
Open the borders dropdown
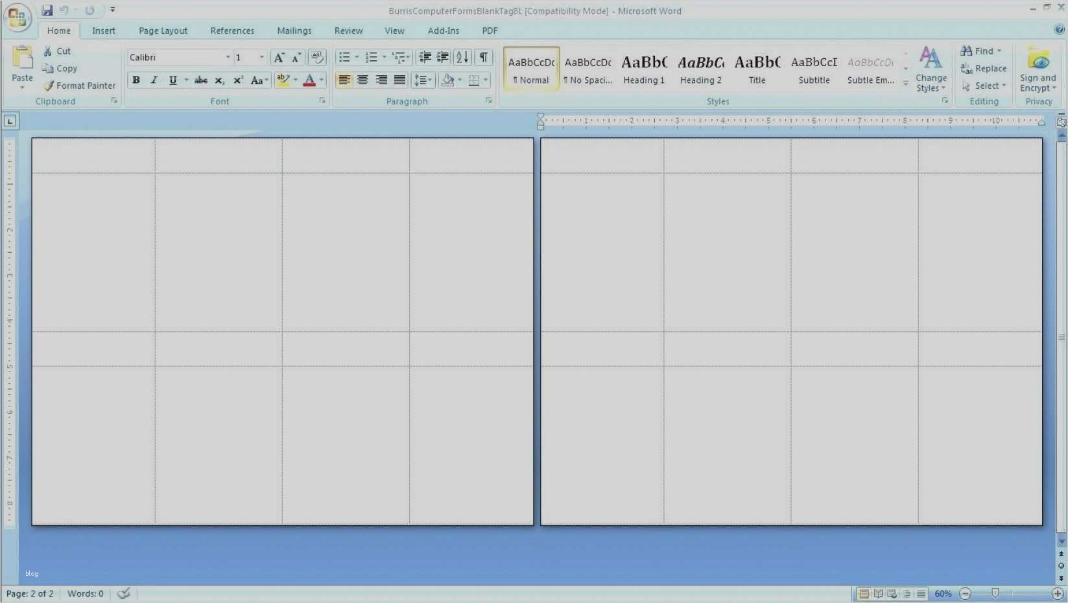[x=486, y=80]
